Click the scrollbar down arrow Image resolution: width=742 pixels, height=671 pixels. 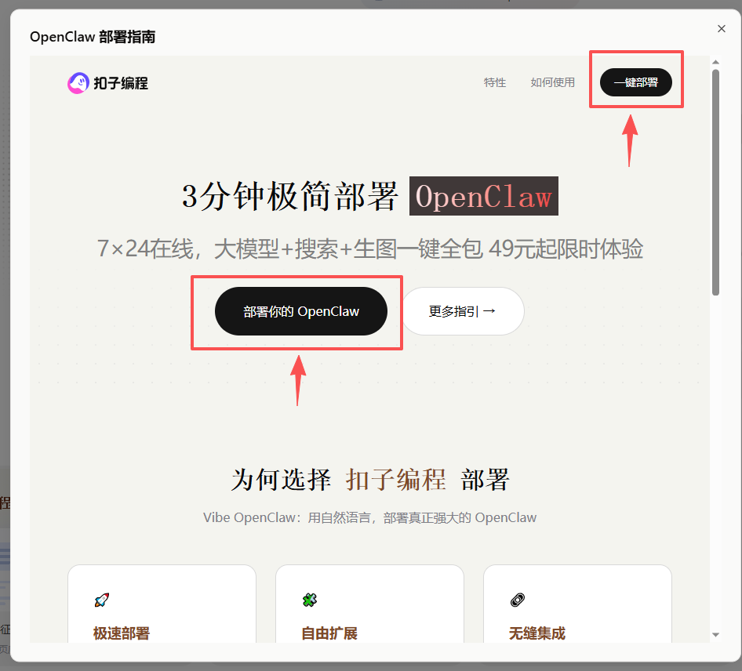click(x=715, y=635)
